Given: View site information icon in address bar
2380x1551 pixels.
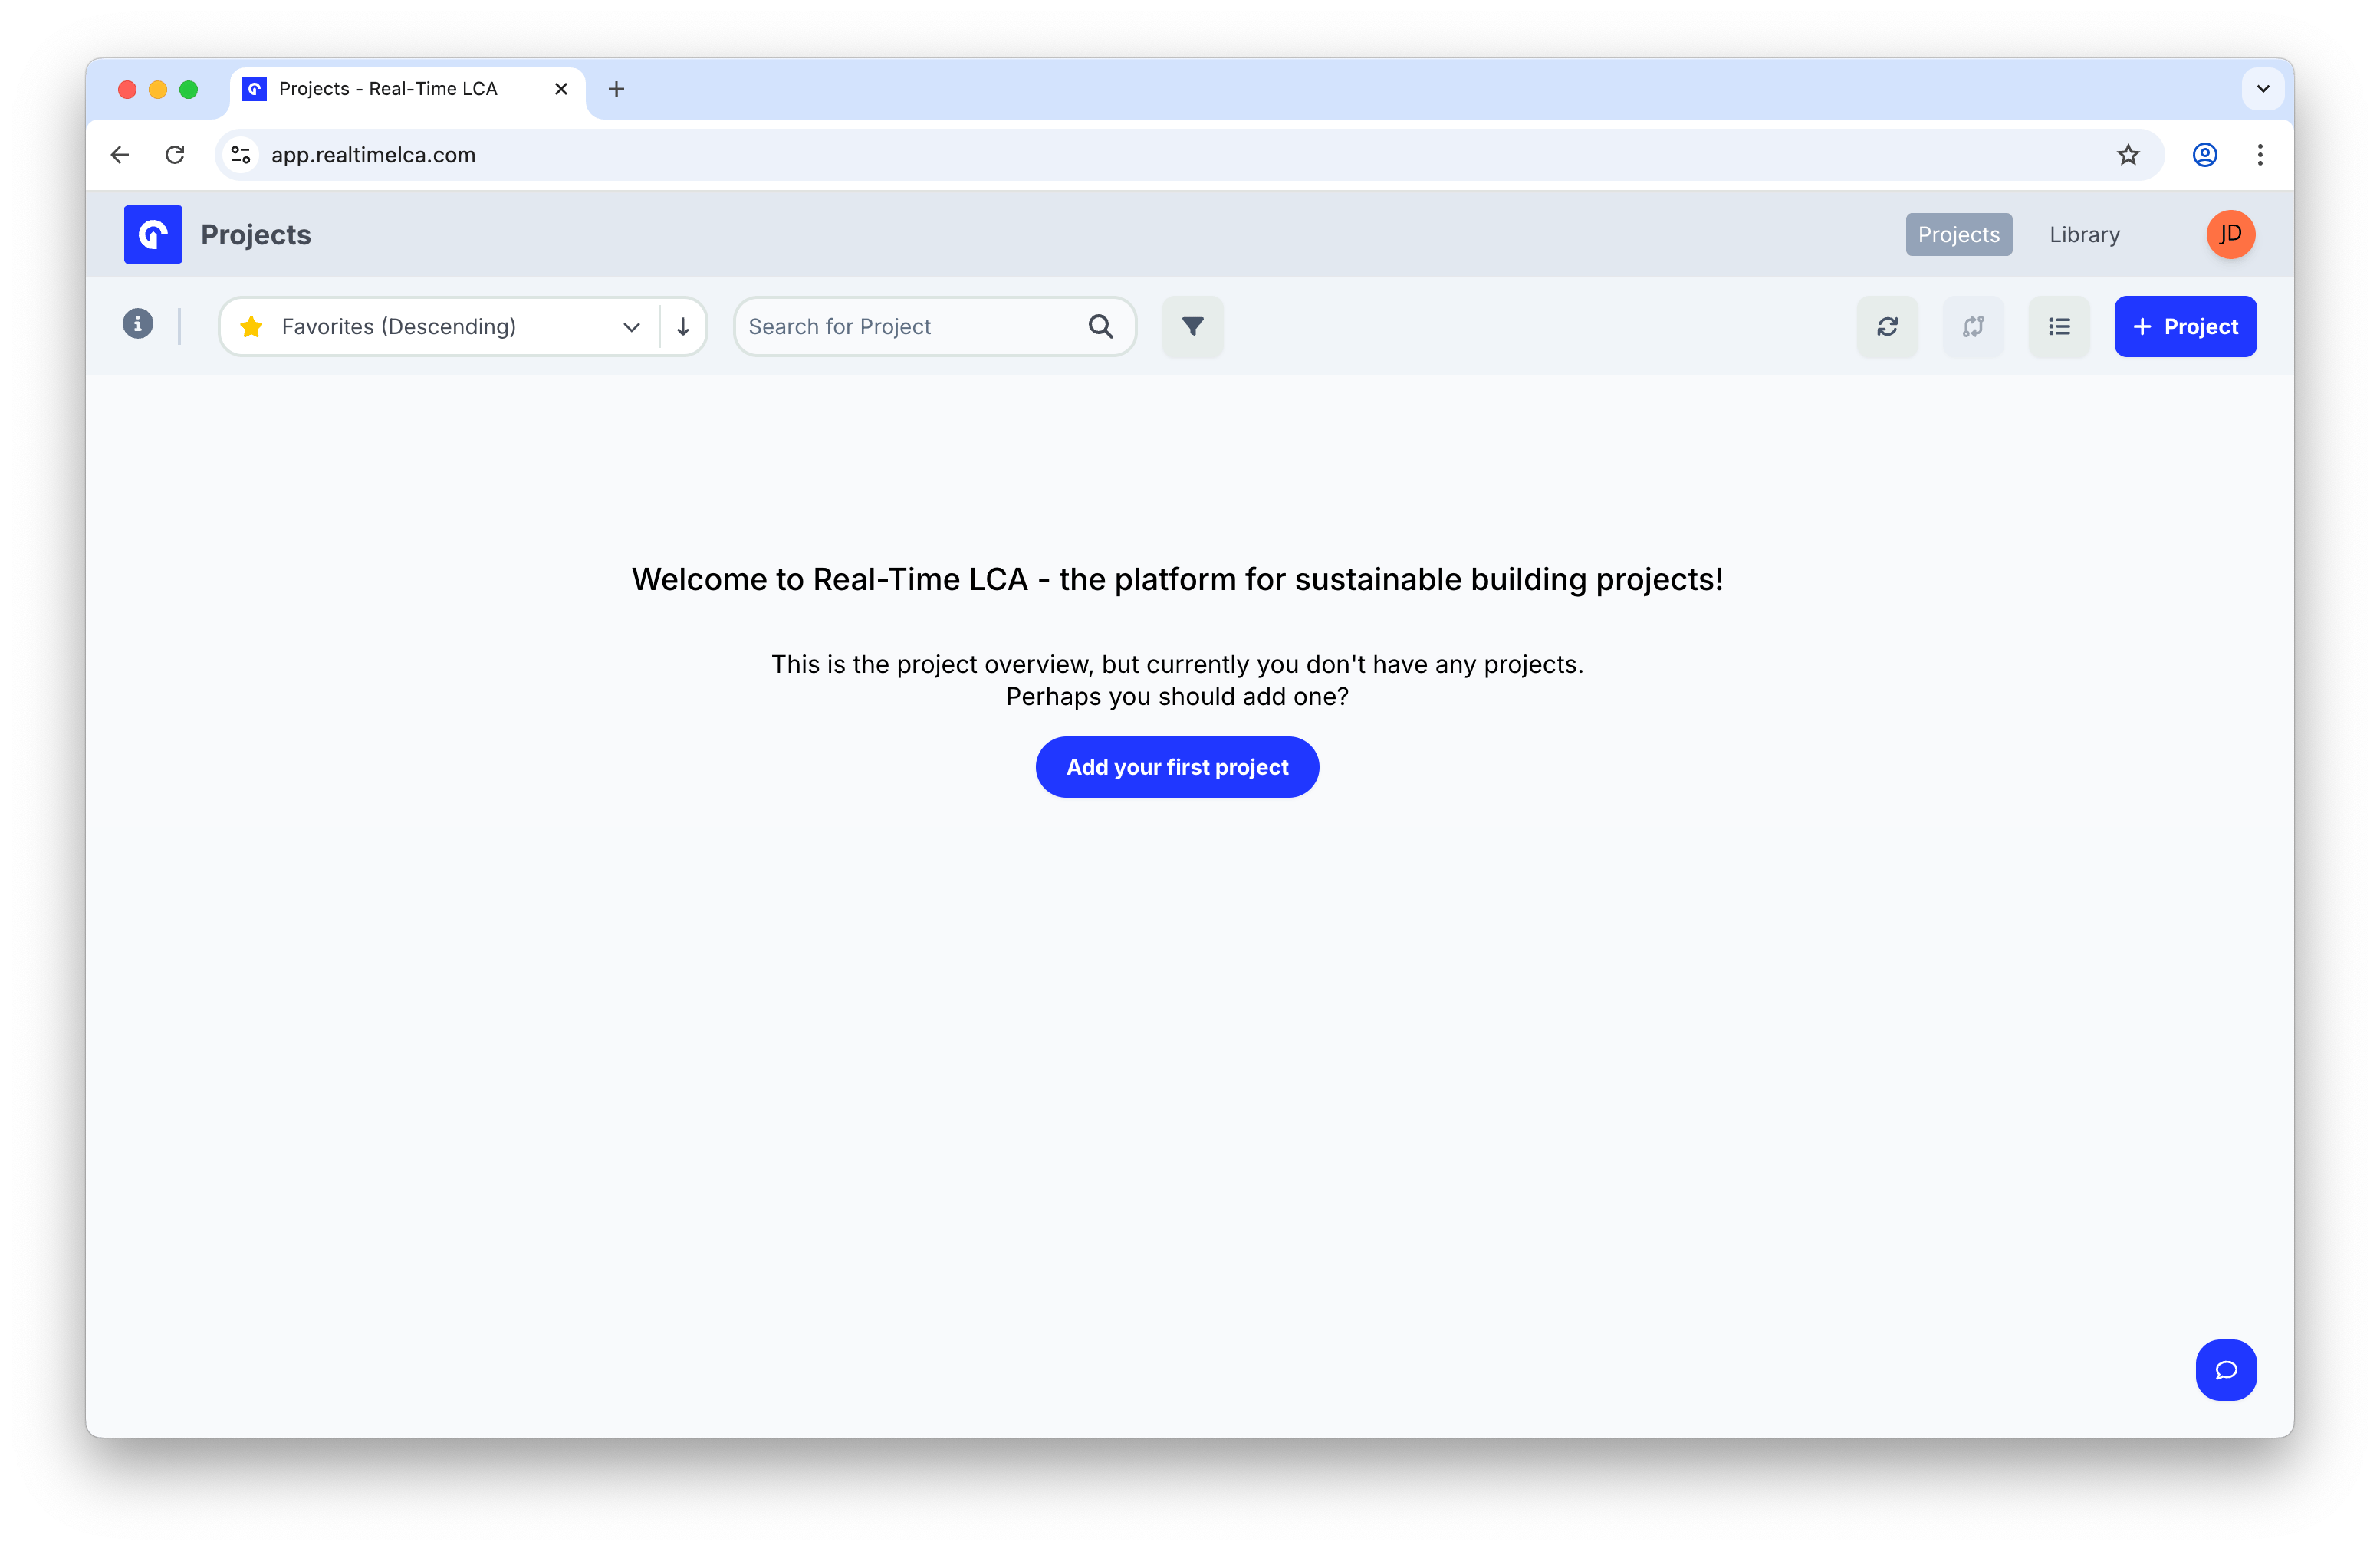Looking at the screenshot, I should pos(241,154).
